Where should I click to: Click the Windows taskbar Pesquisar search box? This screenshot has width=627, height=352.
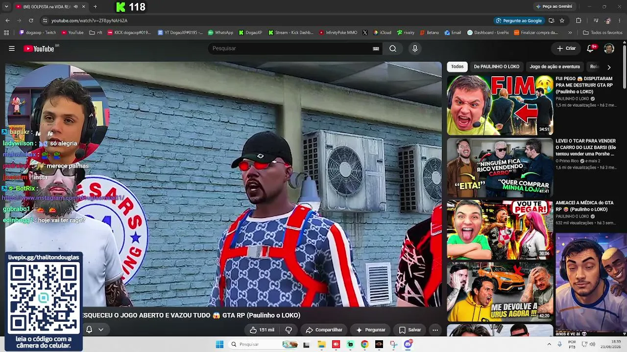[264, 344]
